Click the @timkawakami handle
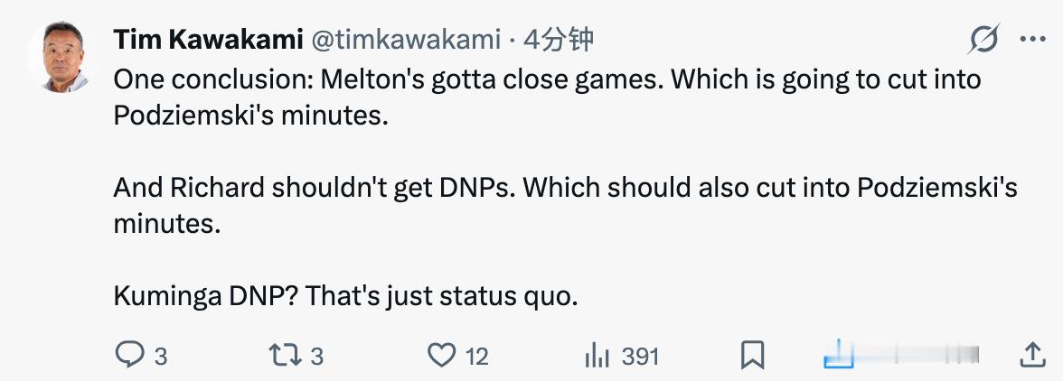Screen dimensions: 1063x381 pos(406,40)
